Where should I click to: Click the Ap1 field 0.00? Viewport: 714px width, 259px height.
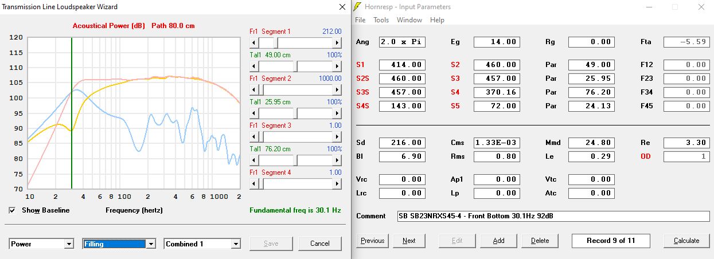click(x=497, y=179)
